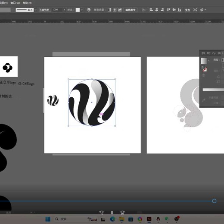Click the graphic style swatch
Viewport: 224px width, 224px height.
click(78, 10)
